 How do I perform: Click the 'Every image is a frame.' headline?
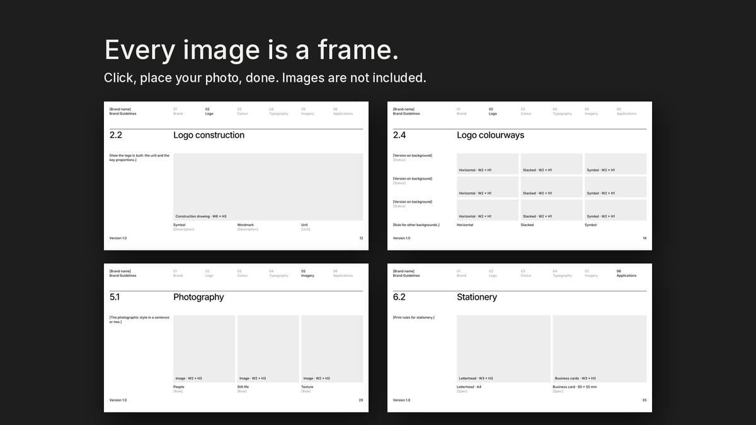pos(251,50)
